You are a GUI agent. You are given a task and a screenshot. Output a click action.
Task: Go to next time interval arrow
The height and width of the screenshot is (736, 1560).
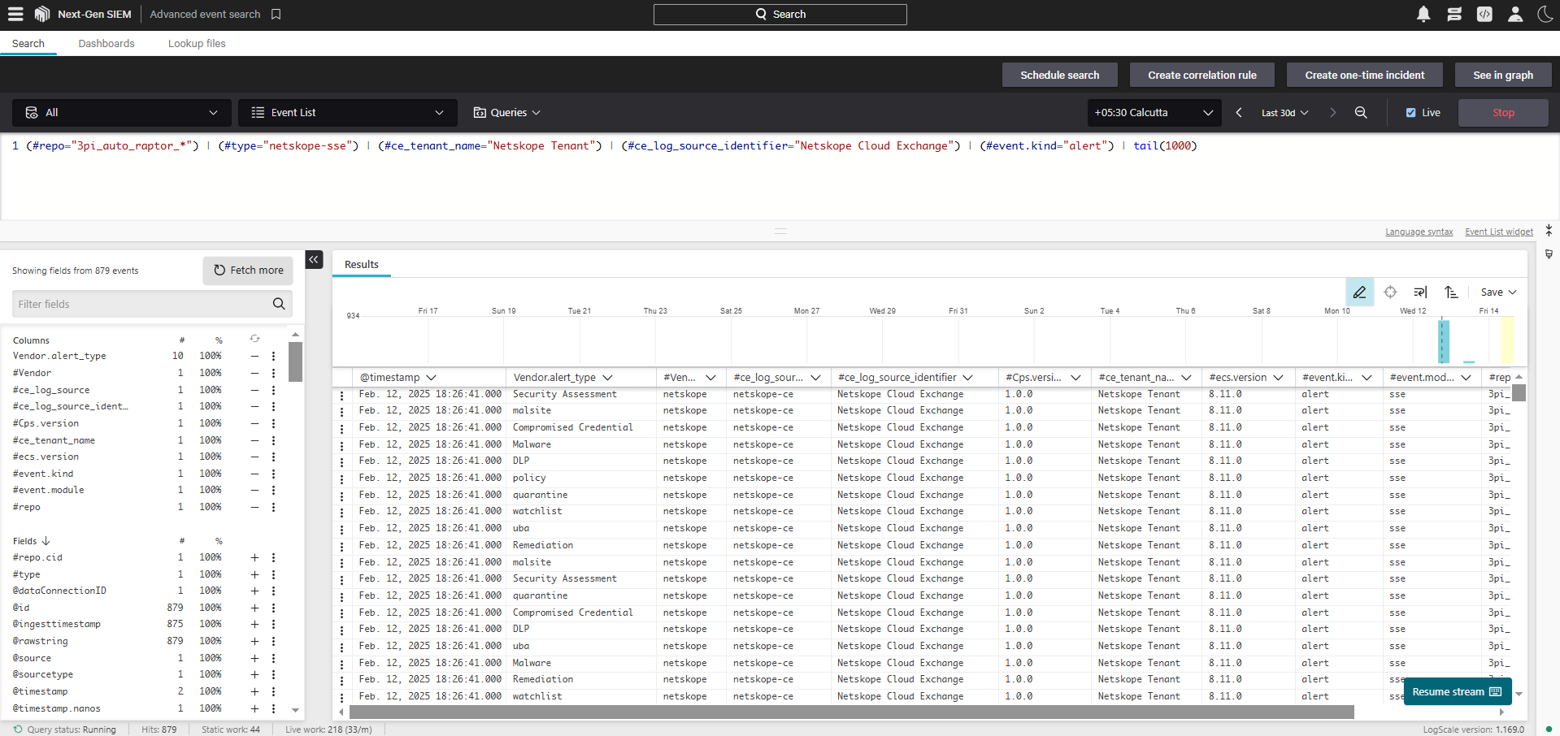pos(1332,113)
